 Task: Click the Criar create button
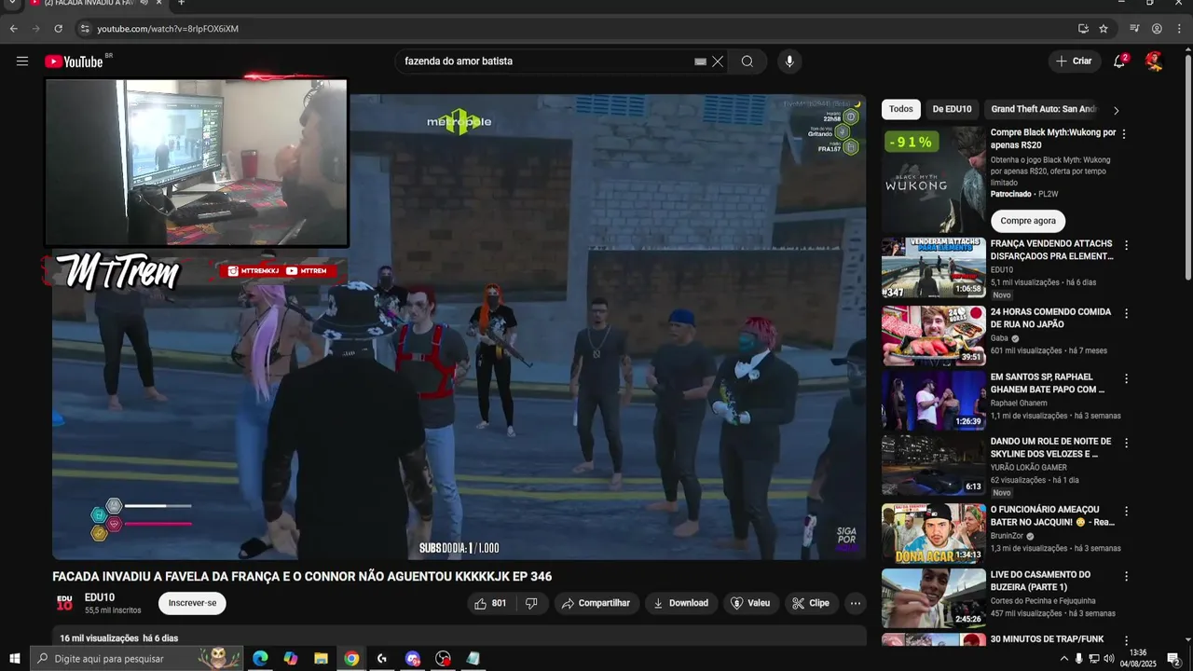[1074, 62]
